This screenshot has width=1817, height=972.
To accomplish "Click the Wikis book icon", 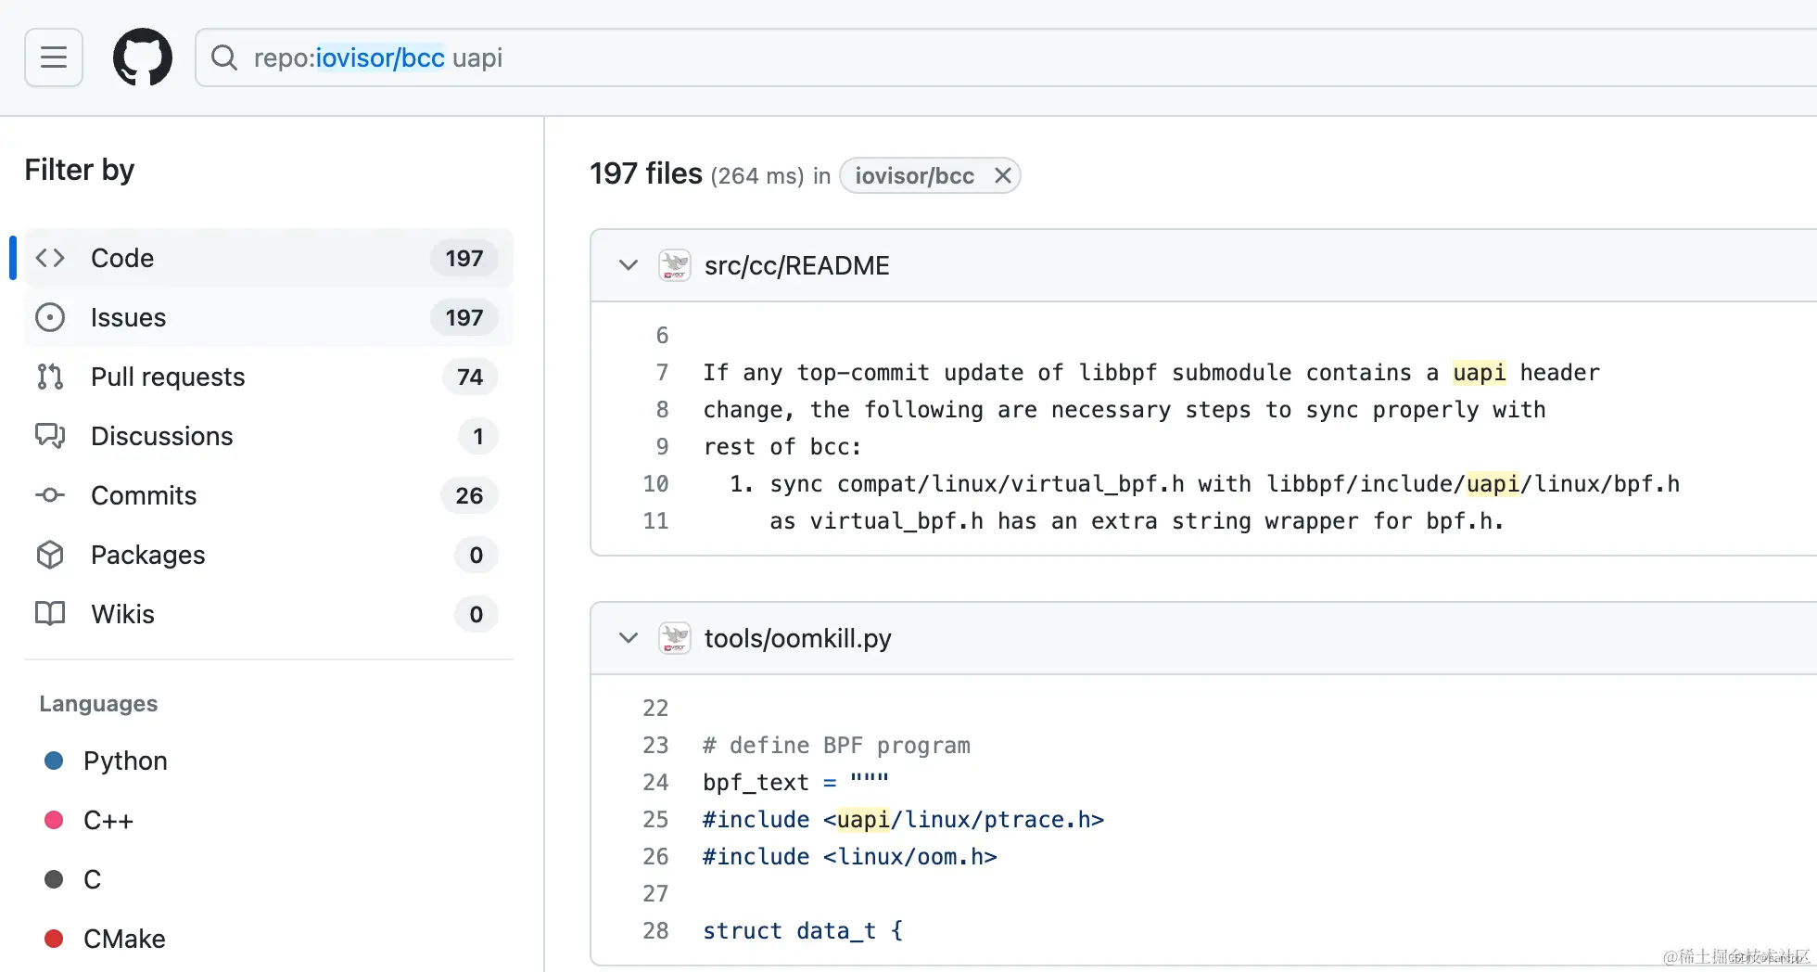I will point(50,614).
